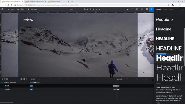Apply the highlighted heavy Poppins Headline preset
185x104 pixels.
[x=170, y=58]
